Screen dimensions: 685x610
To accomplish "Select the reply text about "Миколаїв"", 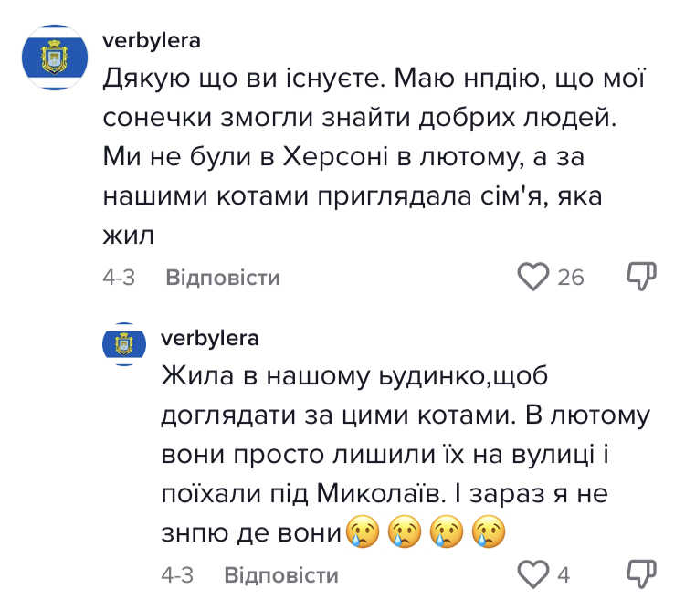I will (384, 493).
